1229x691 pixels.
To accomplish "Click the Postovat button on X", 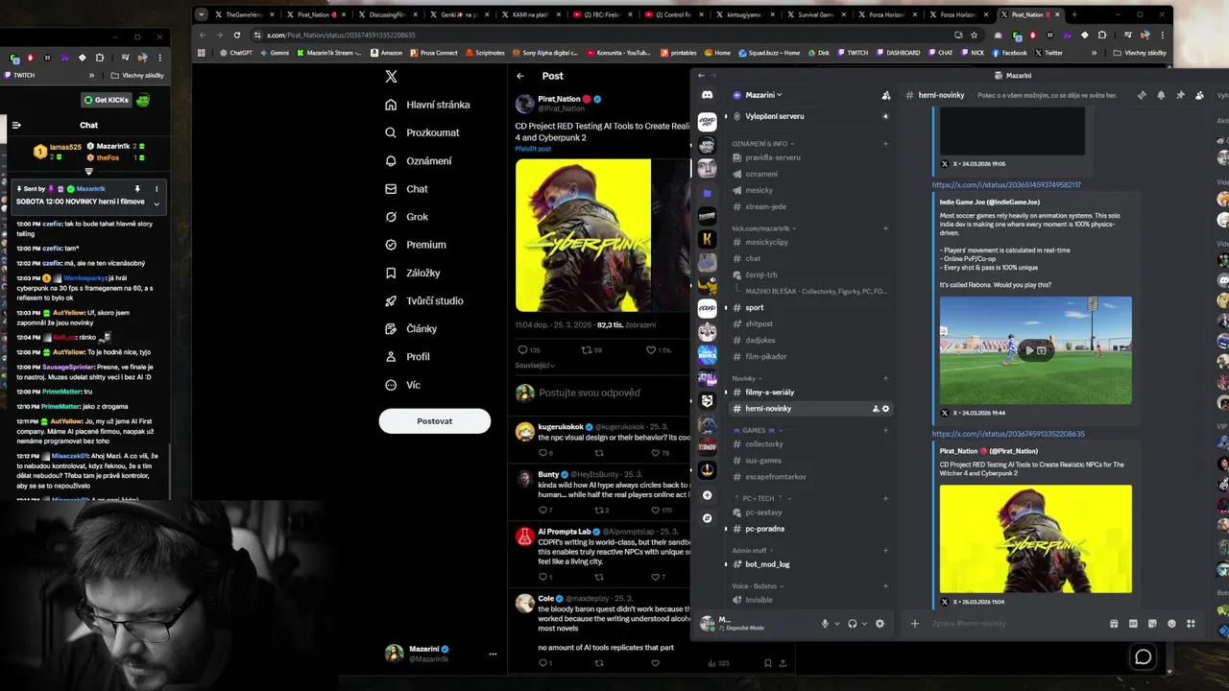I will (435, 421).
